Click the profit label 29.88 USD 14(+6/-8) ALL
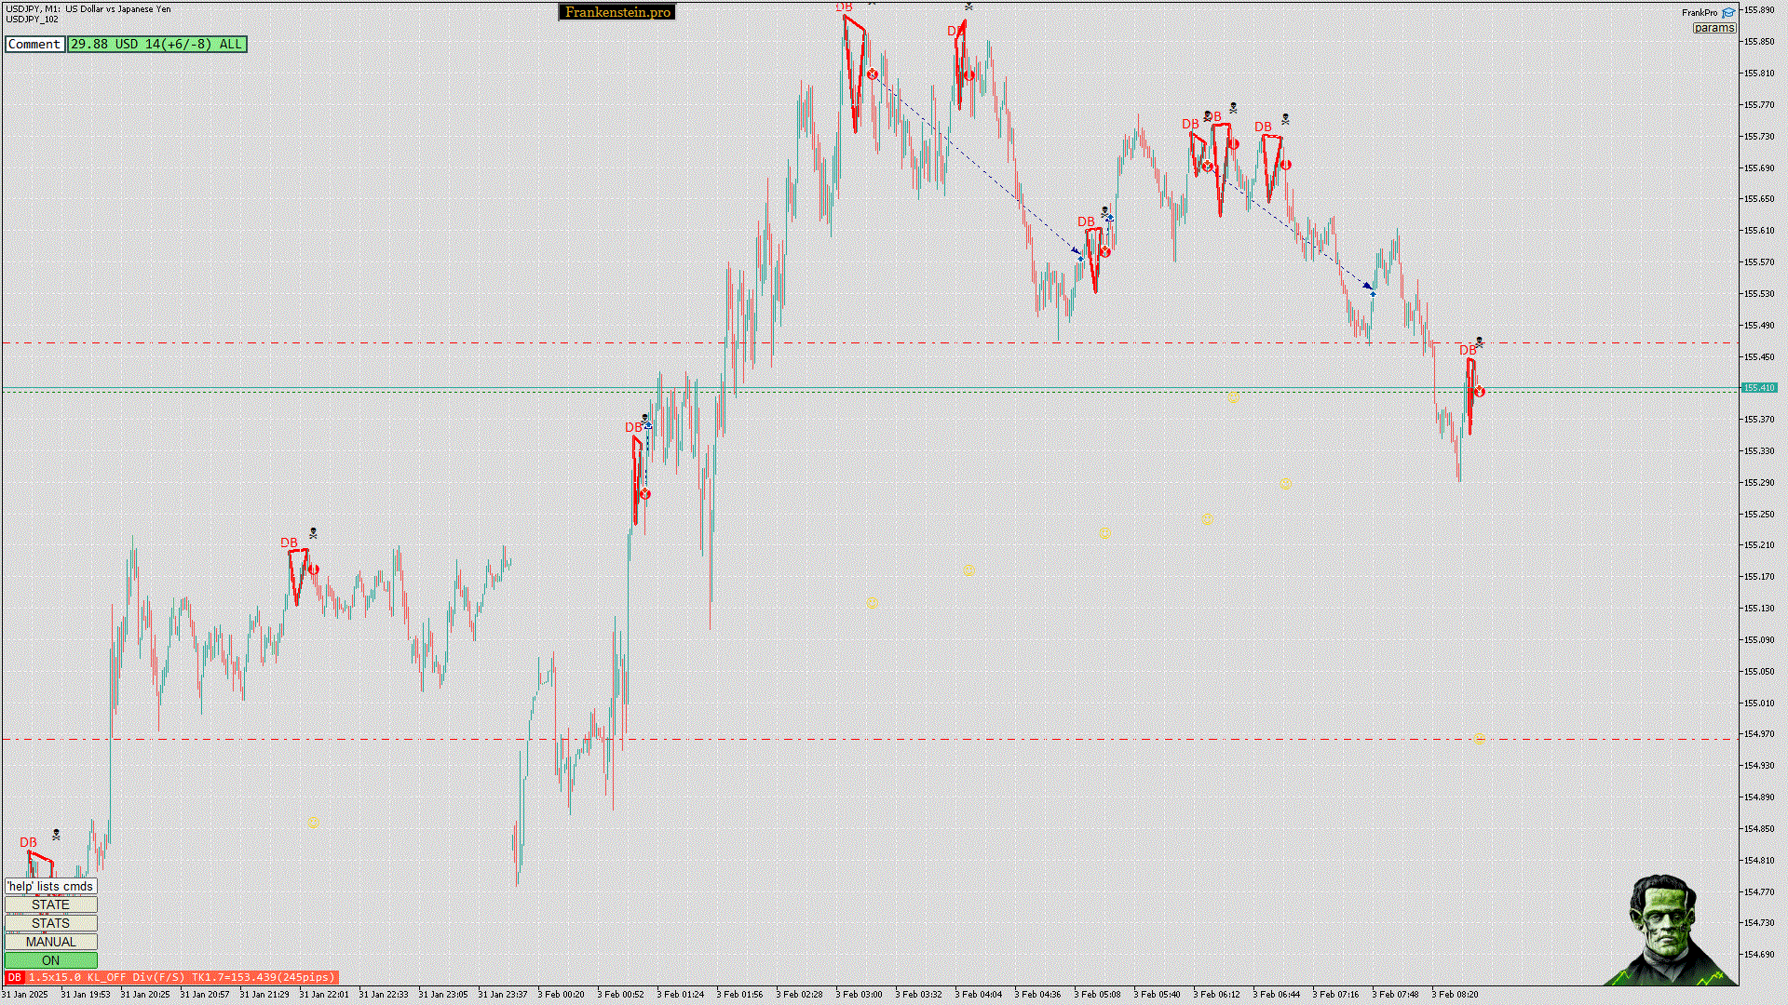This screenshot has height=1005, width=1788. click(156, 44)
